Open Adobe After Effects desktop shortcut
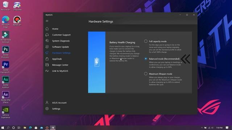The height and width of the screenshot is (130, 232). click(6, 97)
